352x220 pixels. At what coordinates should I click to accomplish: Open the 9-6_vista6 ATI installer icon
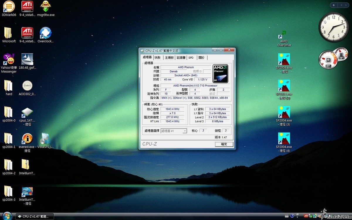tap(27, 35)
